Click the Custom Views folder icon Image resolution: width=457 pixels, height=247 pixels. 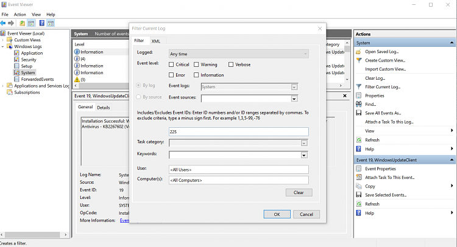click(x=10, y=40)
